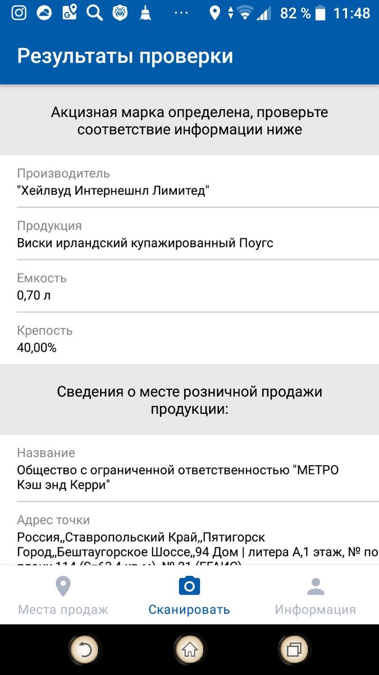The height and width of the screenshot is (675, 379).
Task: Tap the shield security icon in the status bar
Action: click(x=120, y=12)
